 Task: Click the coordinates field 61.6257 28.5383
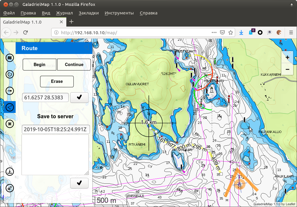pyautogui.click(x=45, y=98)
